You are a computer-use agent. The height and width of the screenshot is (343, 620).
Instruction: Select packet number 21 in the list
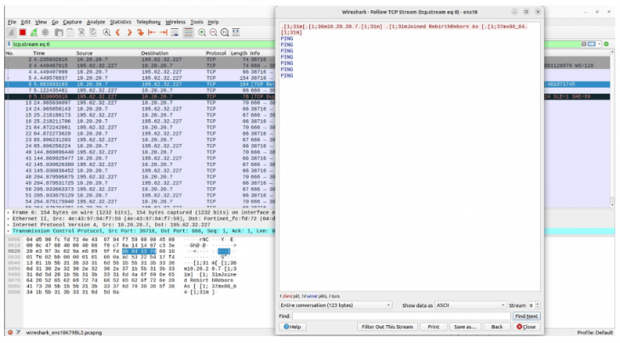[x=140, y=128]
